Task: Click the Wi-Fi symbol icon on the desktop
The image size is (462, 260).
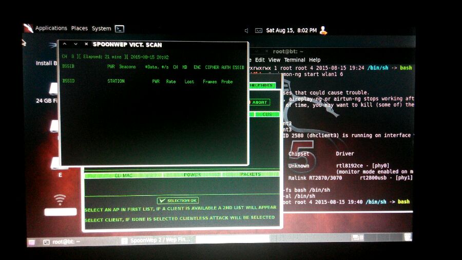Action: tap(60, 199)
